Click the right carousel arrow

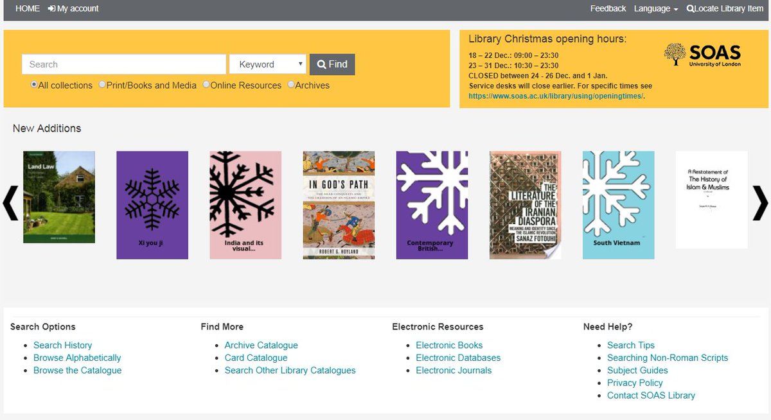click(x=759, y=204)
